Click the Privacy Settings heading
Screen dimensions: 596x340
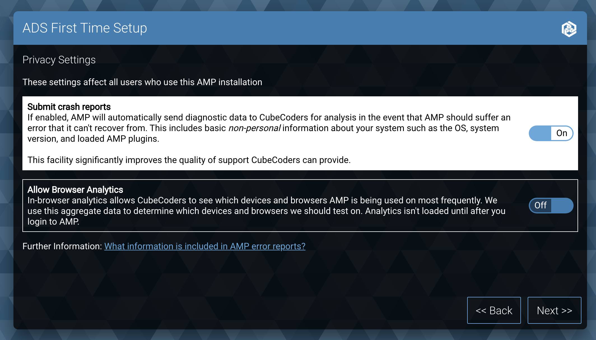(x=59, y=59)
